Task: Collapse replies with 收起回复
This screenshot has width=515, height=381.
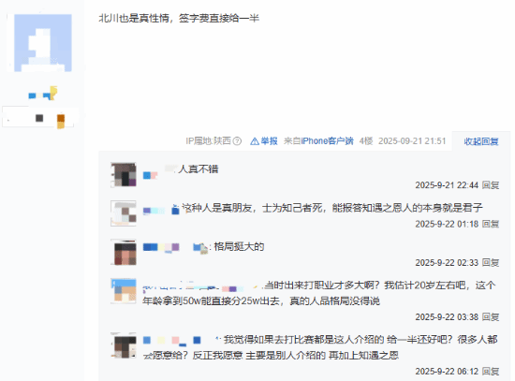Action: 481,141
